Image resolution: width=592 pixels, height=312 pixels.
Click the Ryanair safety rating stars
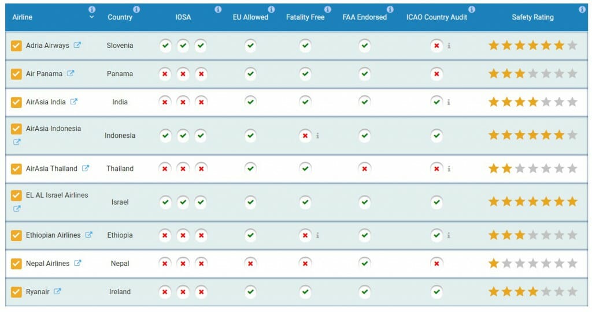tap(532, 292)
